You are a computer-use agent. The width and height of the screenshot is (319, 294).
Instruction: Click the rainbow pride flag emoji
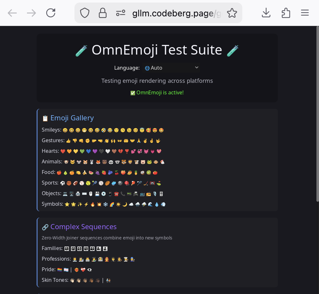coord(59,270)
